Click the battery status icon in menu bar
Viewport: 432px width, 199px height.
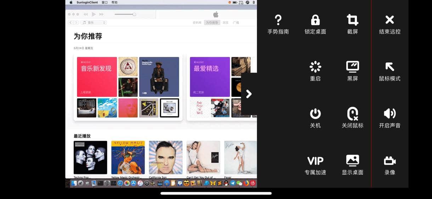tap(235, 2)
